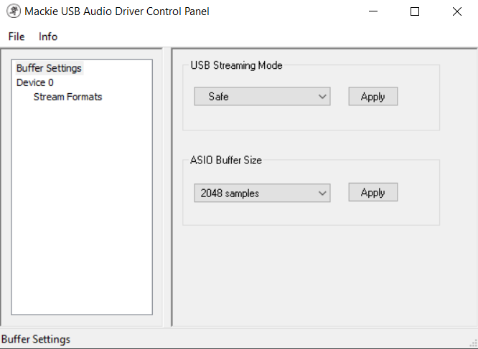Open the 2048 samples buffer size dropdown
The width and height of the screenshot is (478, 349).
262,193
